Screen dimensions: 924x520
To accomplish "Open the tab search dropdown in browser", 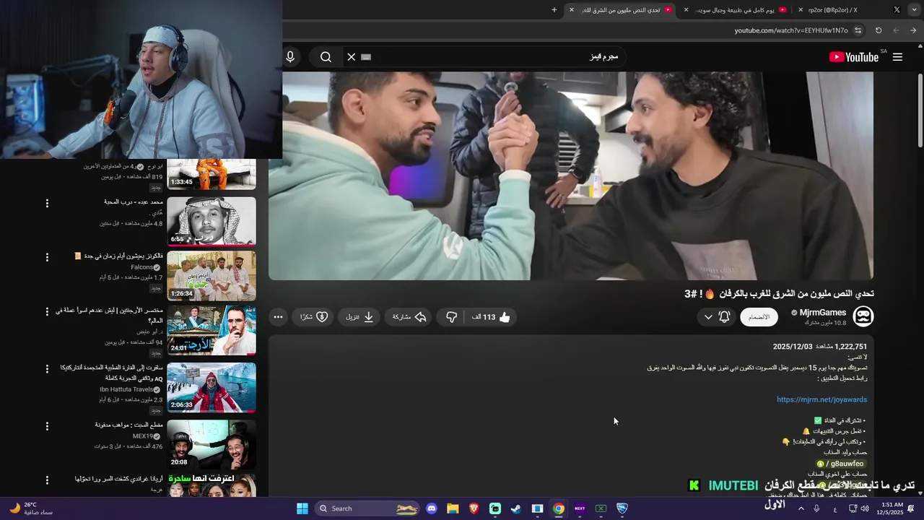I will click(x=913, y=10).
